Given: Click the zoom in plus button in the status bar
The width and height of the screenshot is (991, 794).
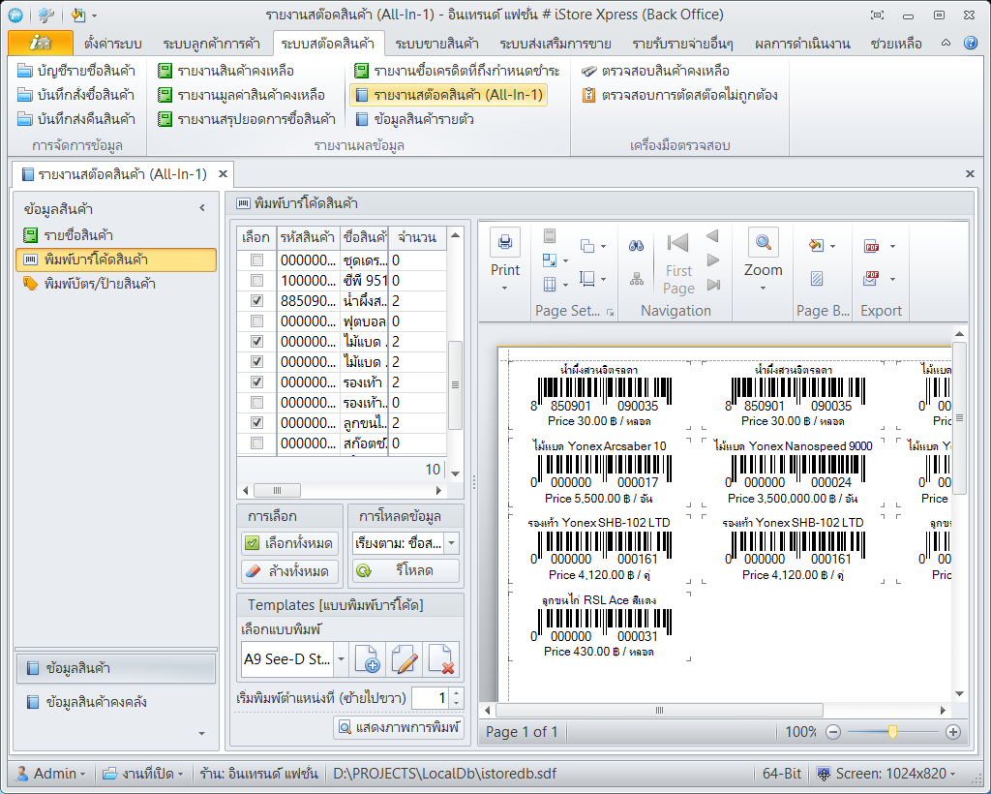Looking at the screenshot, I should pyautogui.click(x=952, y=732).
